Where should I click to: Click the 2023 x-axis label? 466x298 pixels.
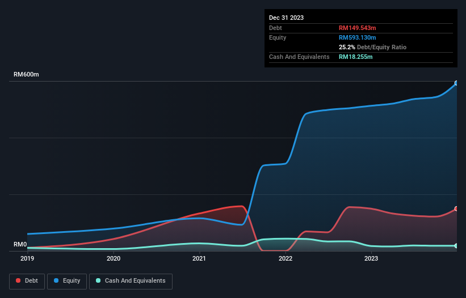[371, 258]
